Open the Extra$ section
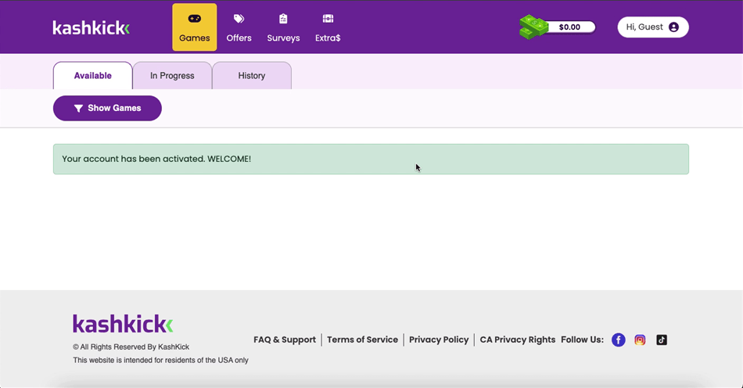This screenshot has width=743, height=388. coord(328,27)
